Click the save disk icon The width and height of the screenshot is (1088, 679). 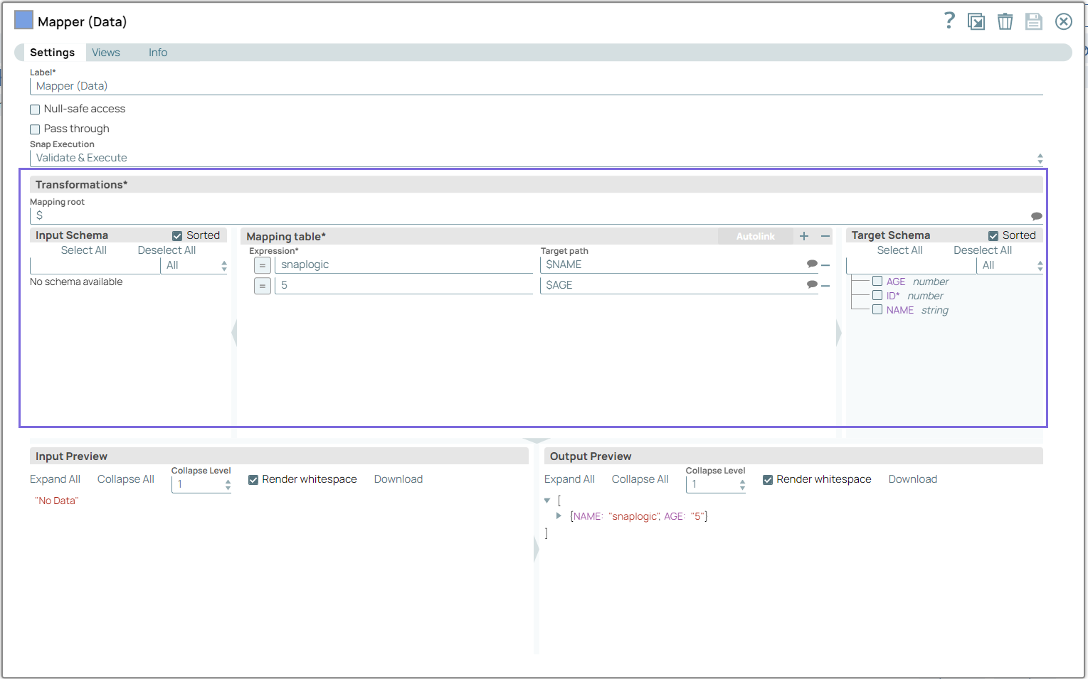[x=1033, y=21]
